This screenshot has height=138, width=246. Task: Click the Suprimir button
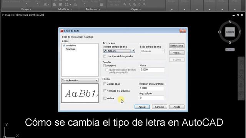click(x=177, y=60)
